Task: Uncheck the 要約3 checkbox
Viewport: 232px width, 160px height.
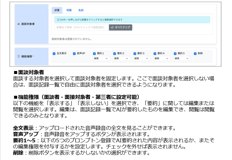Action: [135, 54]
